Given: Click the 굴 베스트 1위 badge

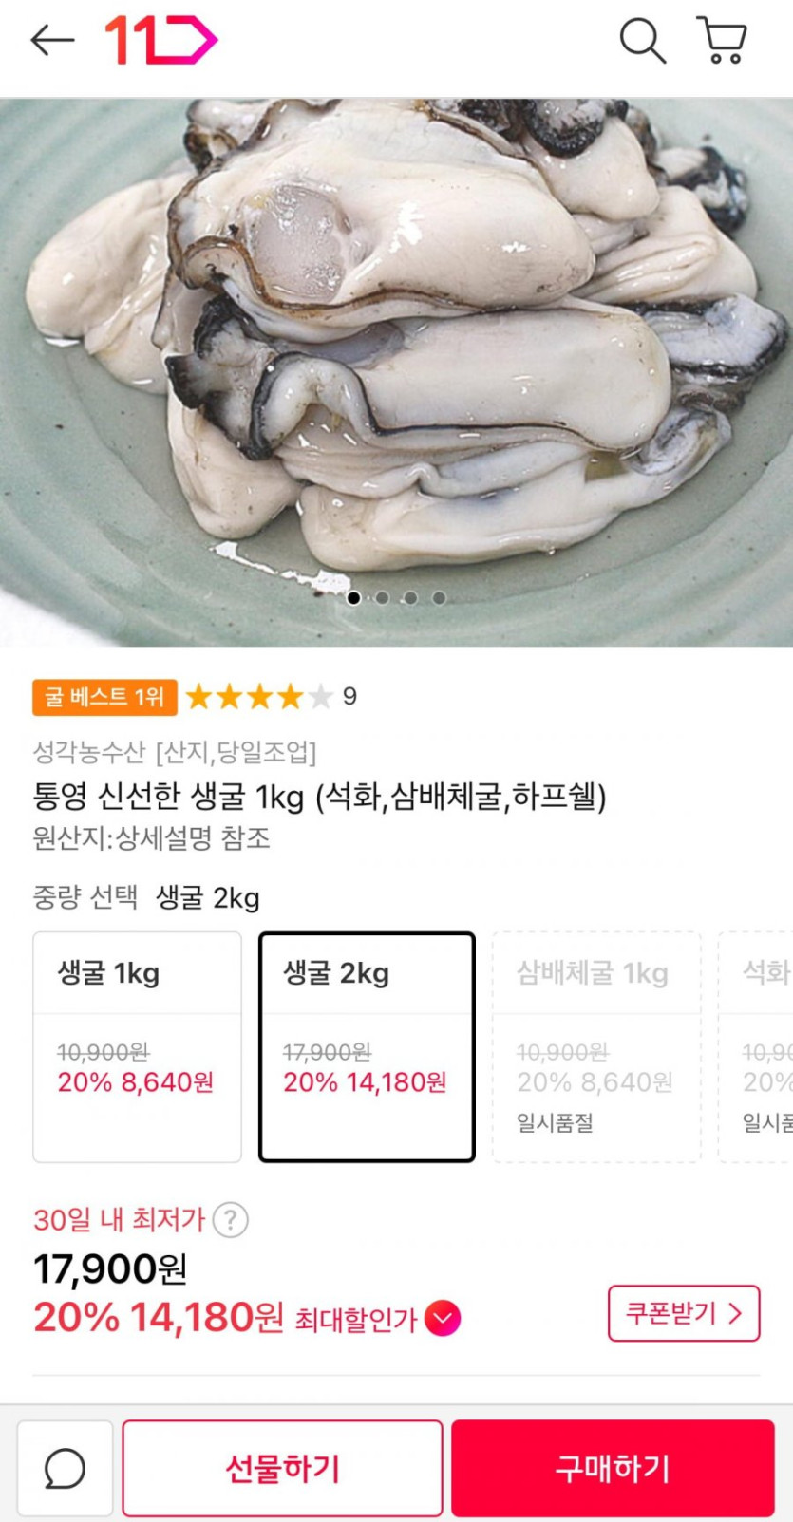Looking at the screenshot, I should pos(104,697).
